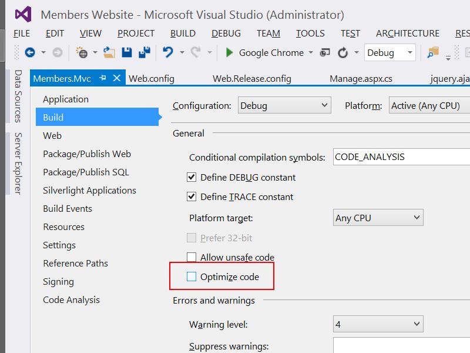The height and width of the screenshot is (353, 470).
Task: Select the Signing properties page
Action: point(58,282)
